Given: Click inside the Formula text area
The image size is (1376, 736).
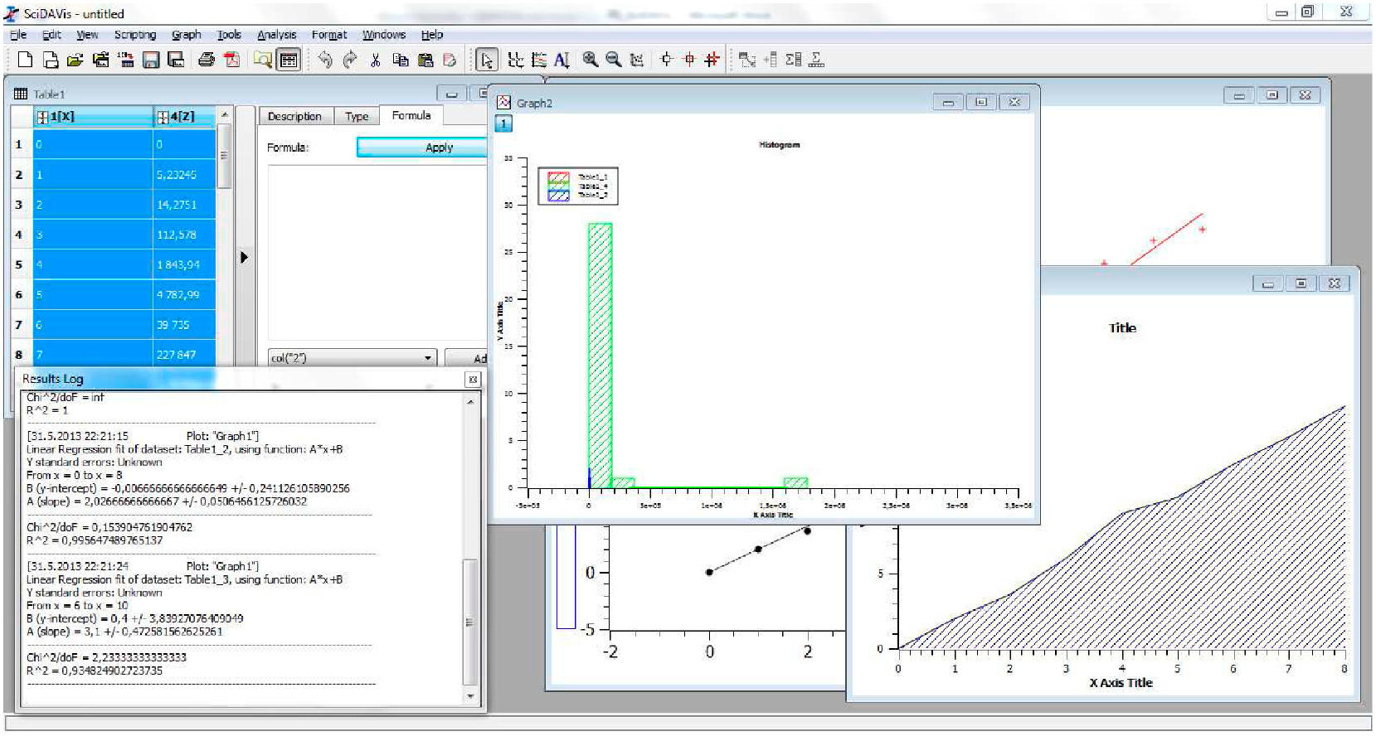Looking at the screenshot, I should [377, 252].
